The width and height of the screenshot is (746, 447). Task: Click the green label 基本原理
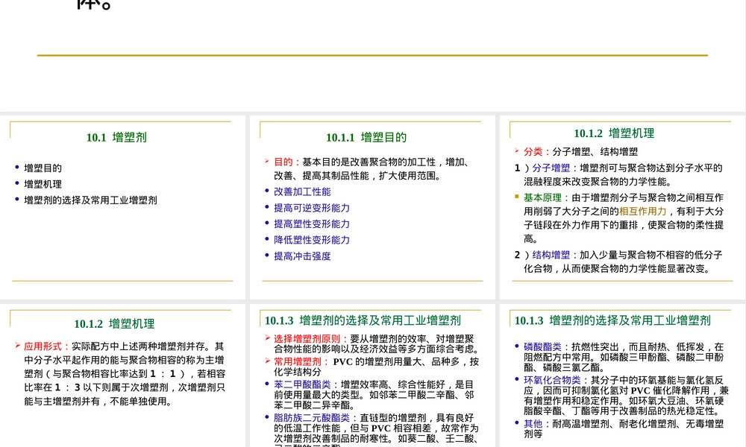[543, 198]
